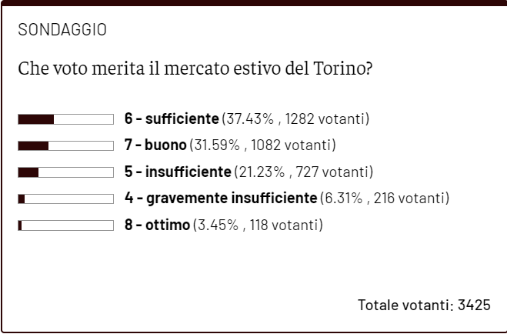Click the 21.23% percentage value
The height and width of the screenshot is (334, 507).
[262, 172]
